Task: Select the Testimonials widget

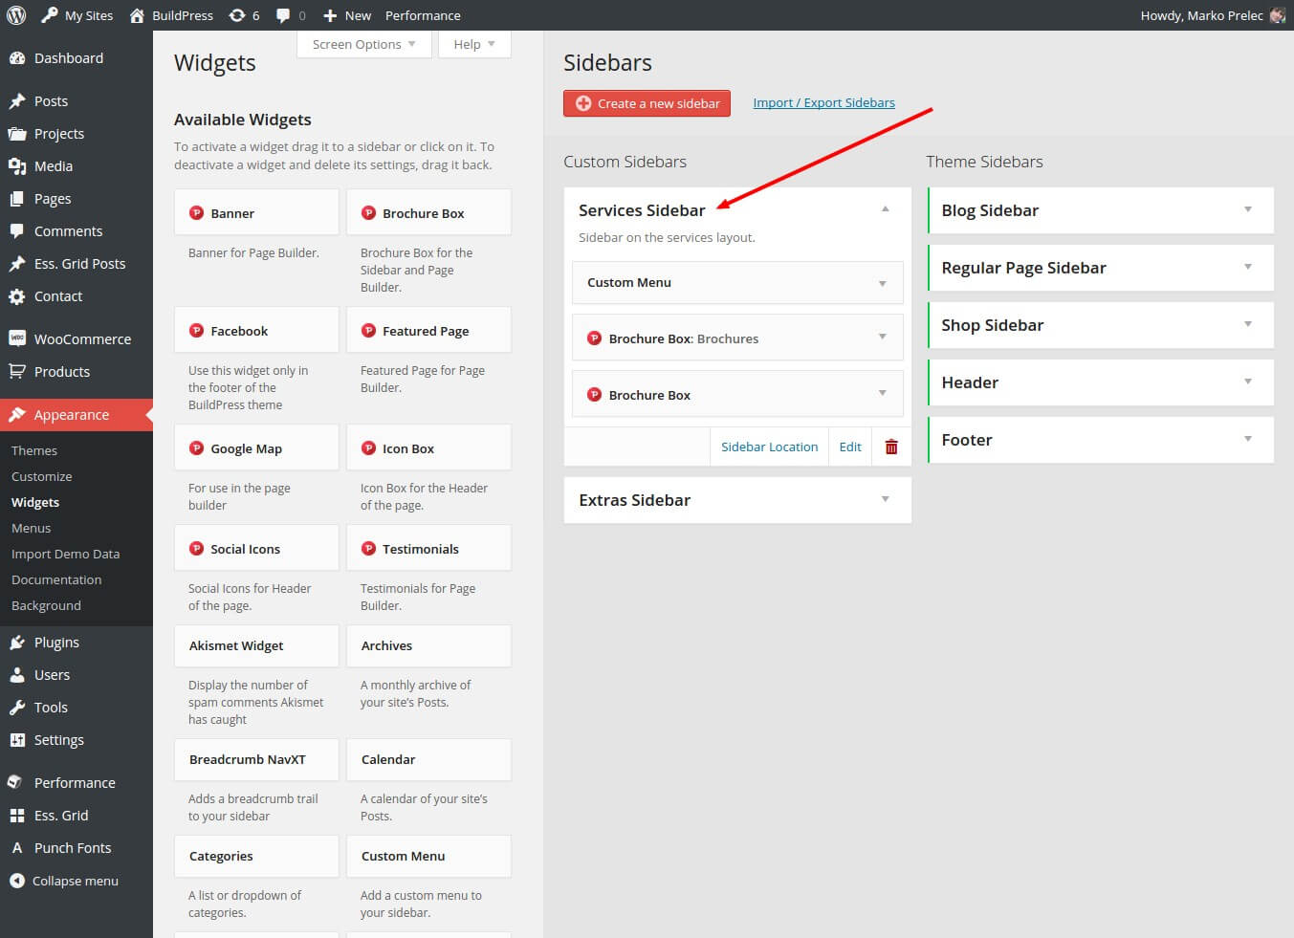Action: click(428, 549)
